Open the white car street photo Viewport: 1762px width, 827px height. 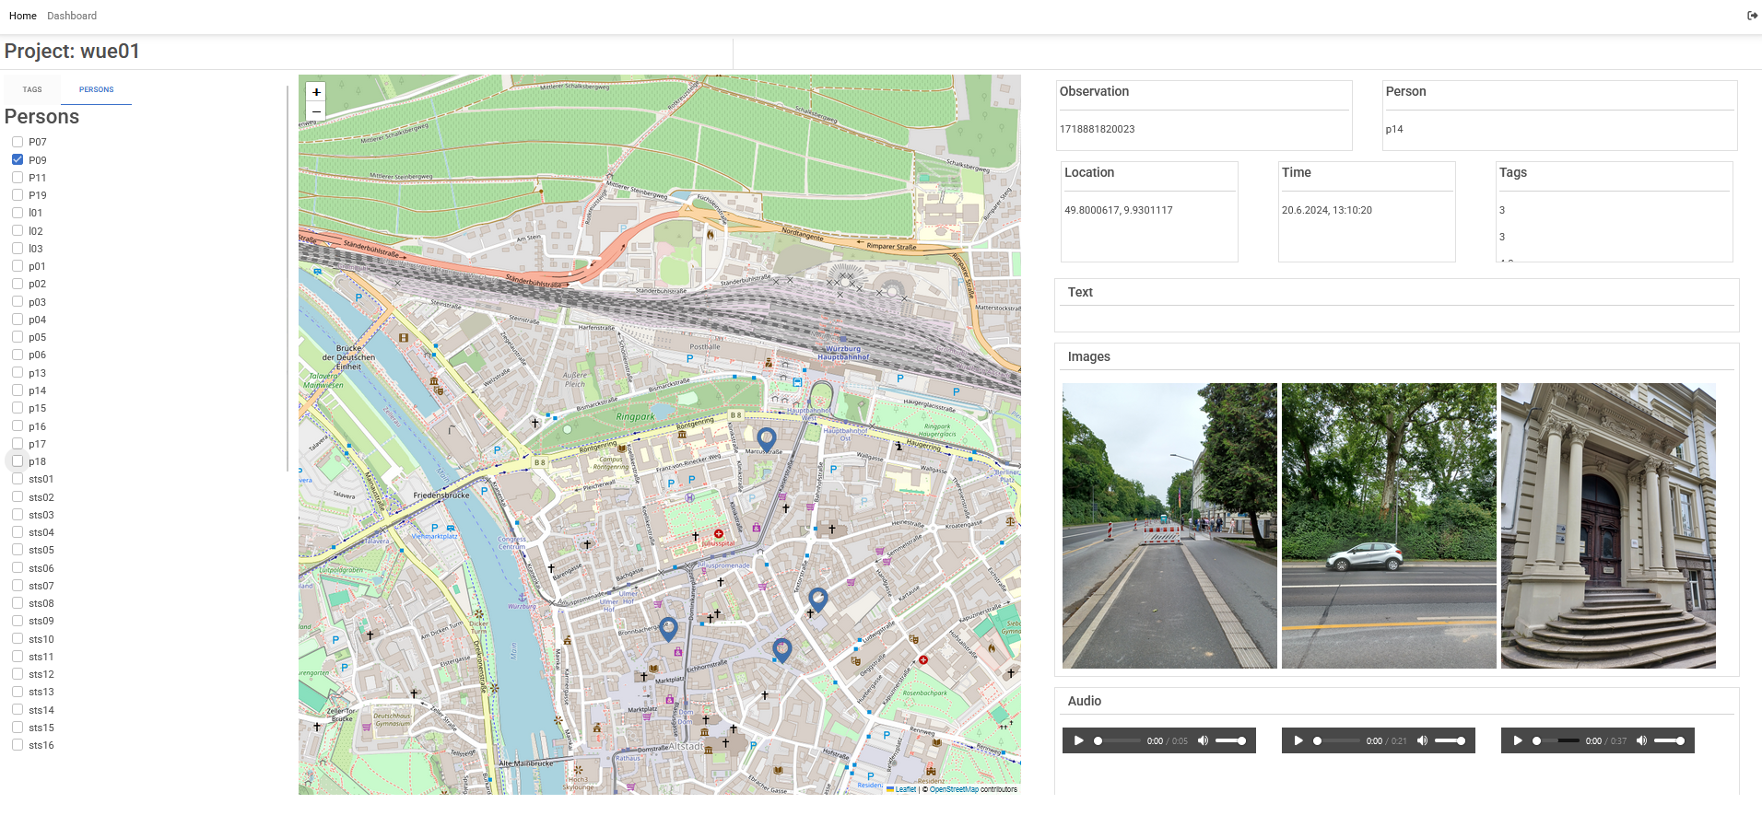coord(1389,525)
